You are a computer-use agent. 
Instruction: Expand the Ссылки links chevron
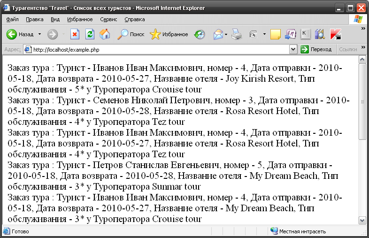pos(363,47)
